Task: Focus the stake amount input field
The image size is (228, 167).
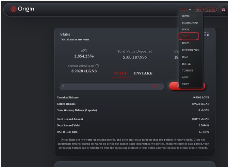Action: coord(111,86)
